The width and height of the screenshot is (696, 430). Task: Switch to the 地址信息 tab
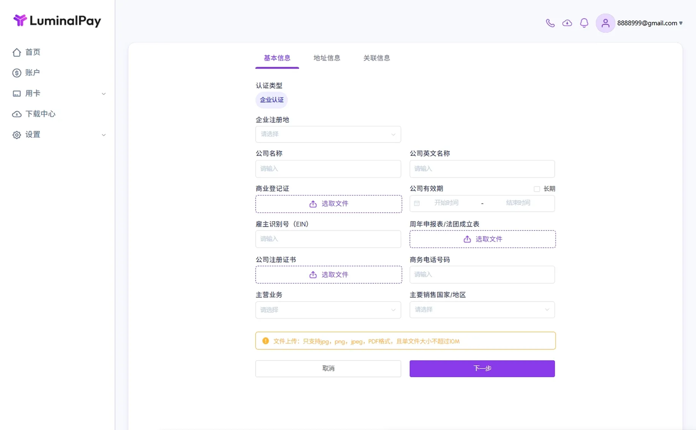(327, 58)
